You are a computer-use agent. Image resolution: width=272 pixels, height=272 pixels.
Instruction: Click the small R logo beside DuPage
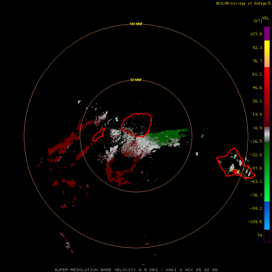click(269, 3)
